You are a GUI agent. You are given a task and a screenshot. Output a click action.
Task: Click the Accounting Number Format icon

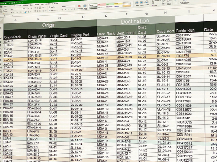pos(62,10)
